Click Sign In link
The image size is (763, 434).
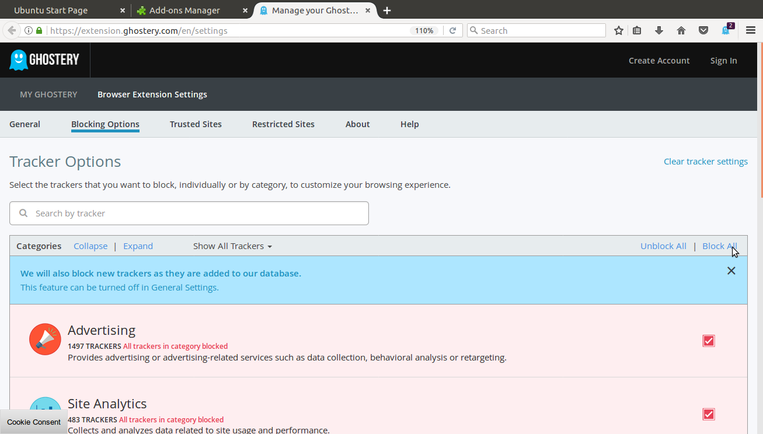point(723,61)
